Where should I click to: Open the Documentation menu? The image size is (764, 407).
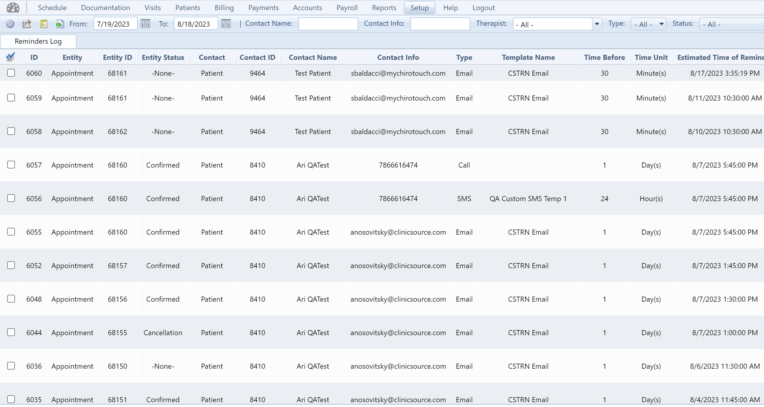pos(106,8)
